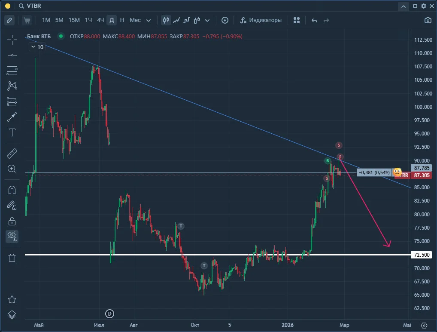
Task: Undo the last chart action
Action: 314,20
